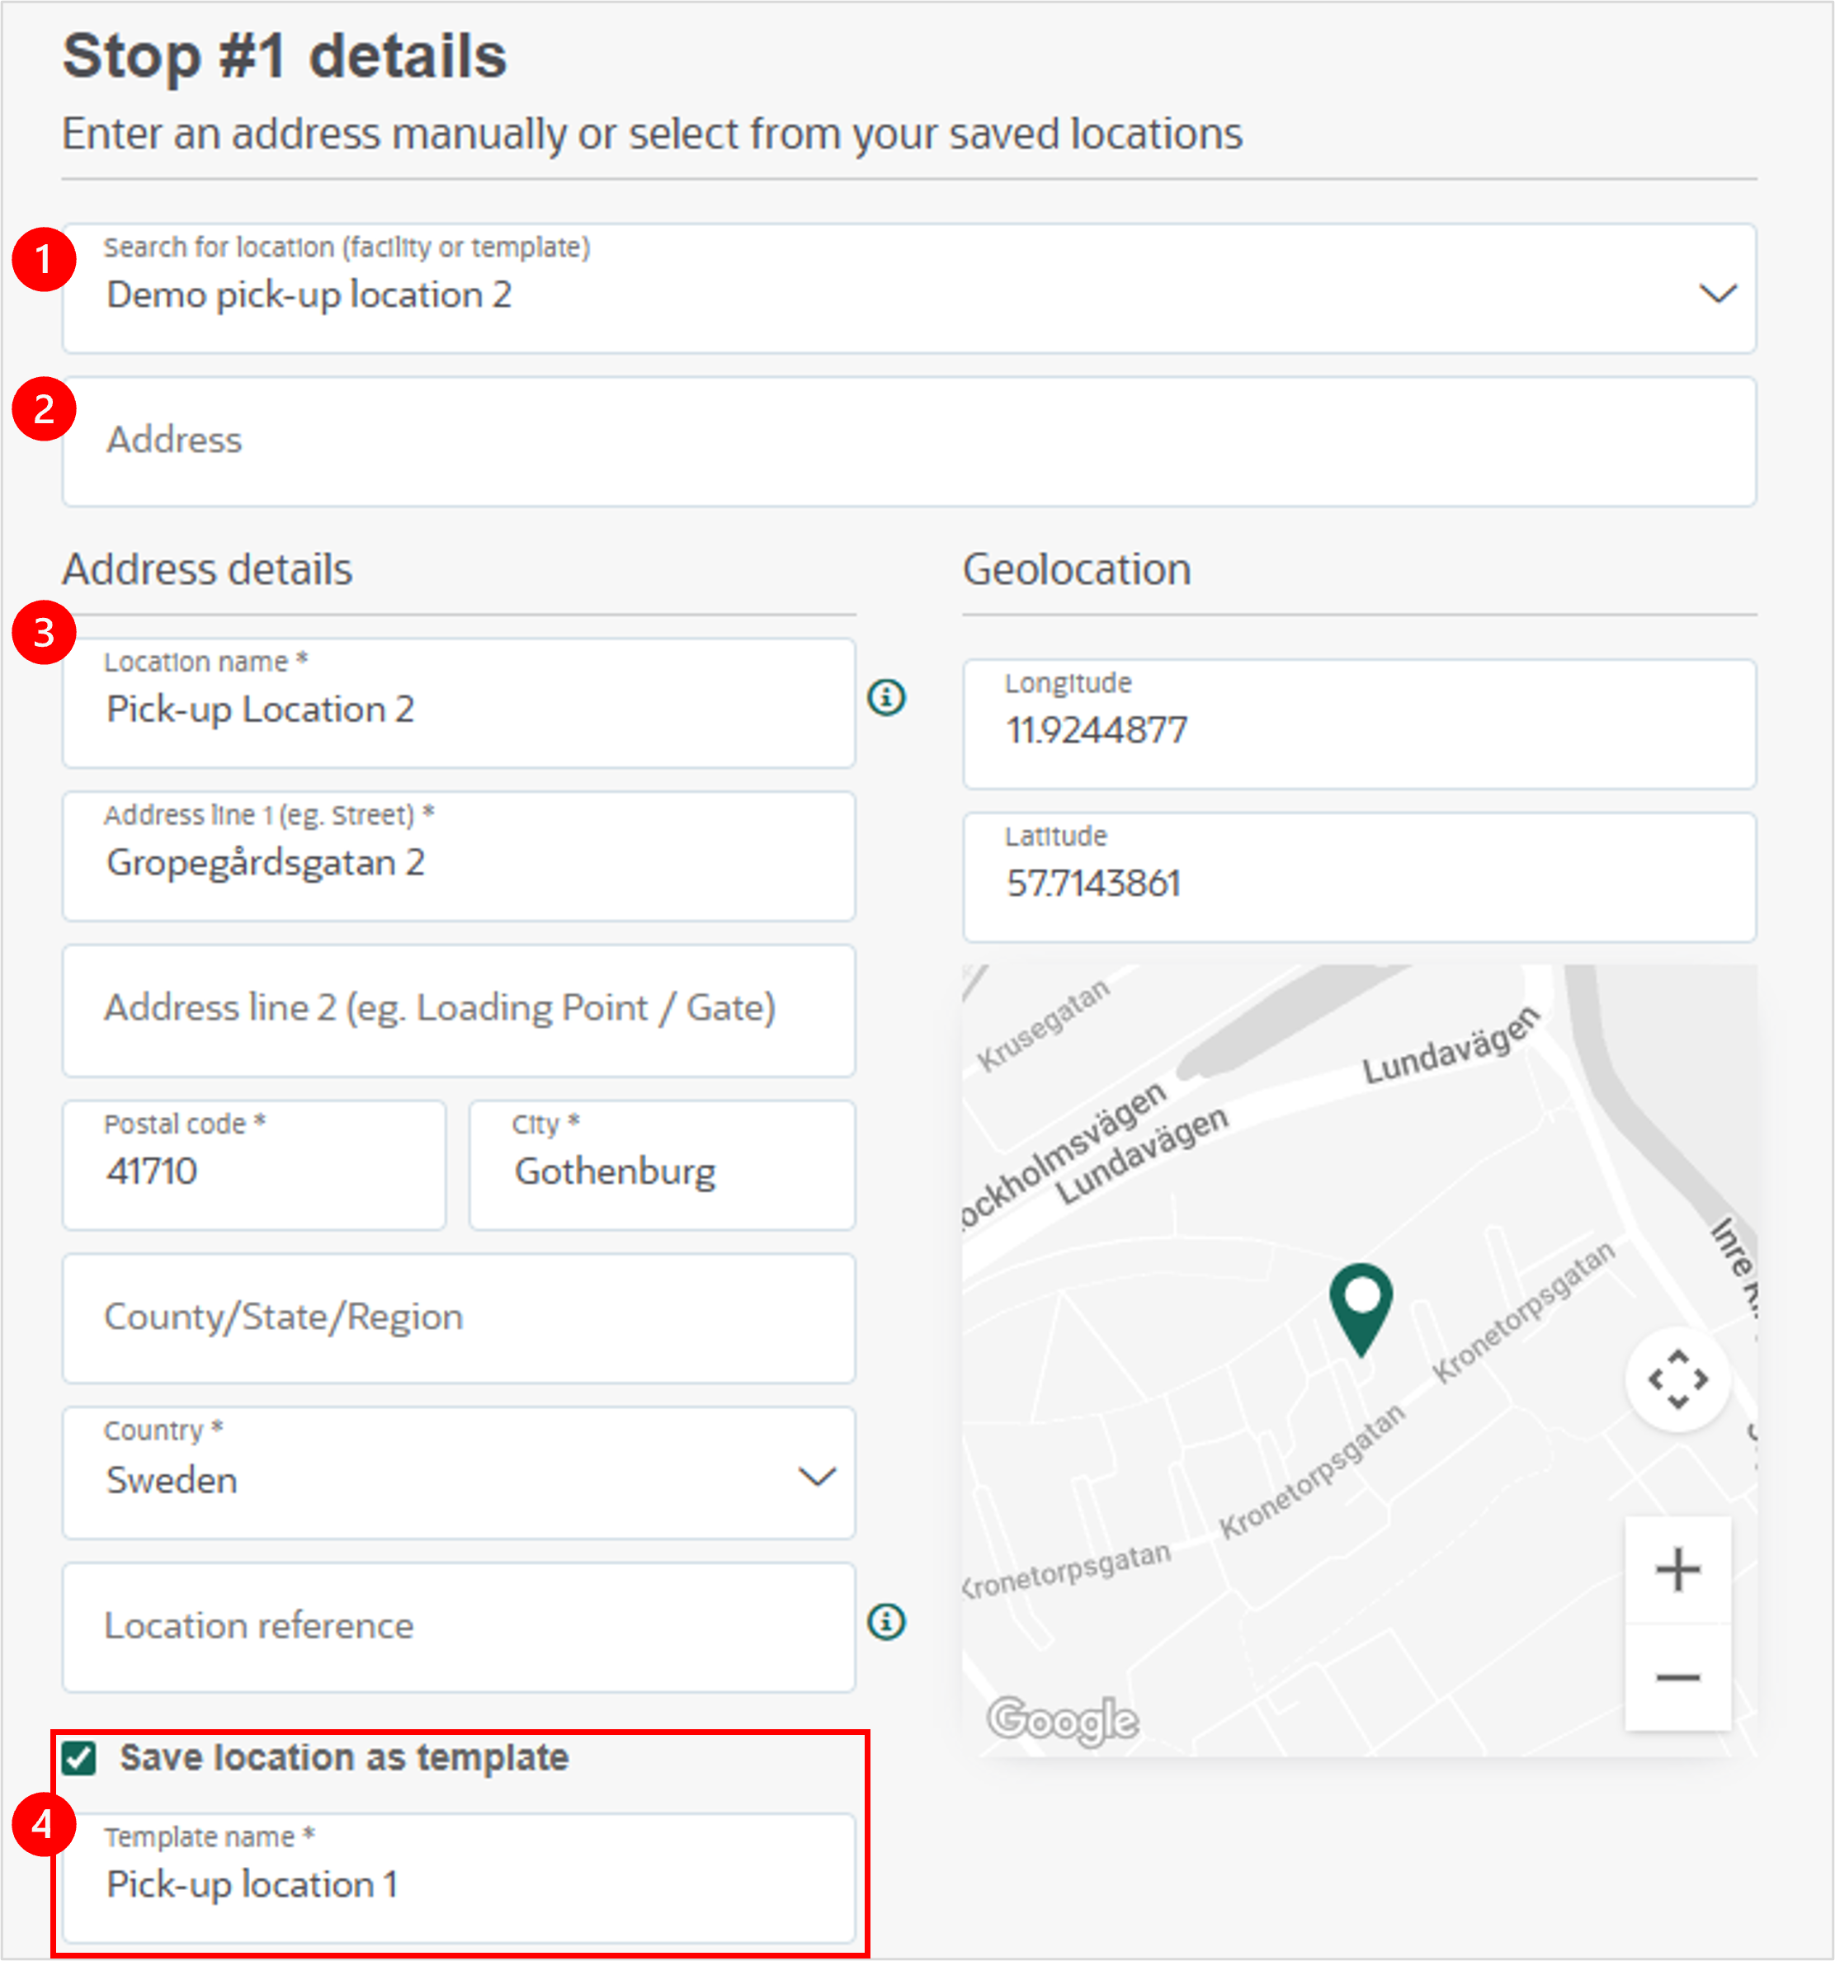
Task: Click the Save location as template label
Action: point(344,1758)
